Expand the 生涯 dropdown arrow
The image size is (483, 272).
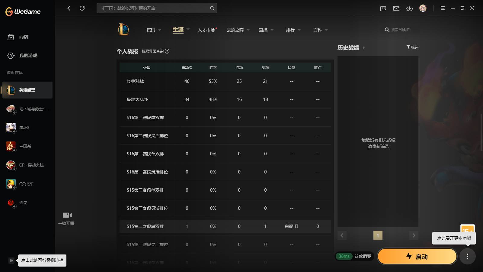[188, 29]
